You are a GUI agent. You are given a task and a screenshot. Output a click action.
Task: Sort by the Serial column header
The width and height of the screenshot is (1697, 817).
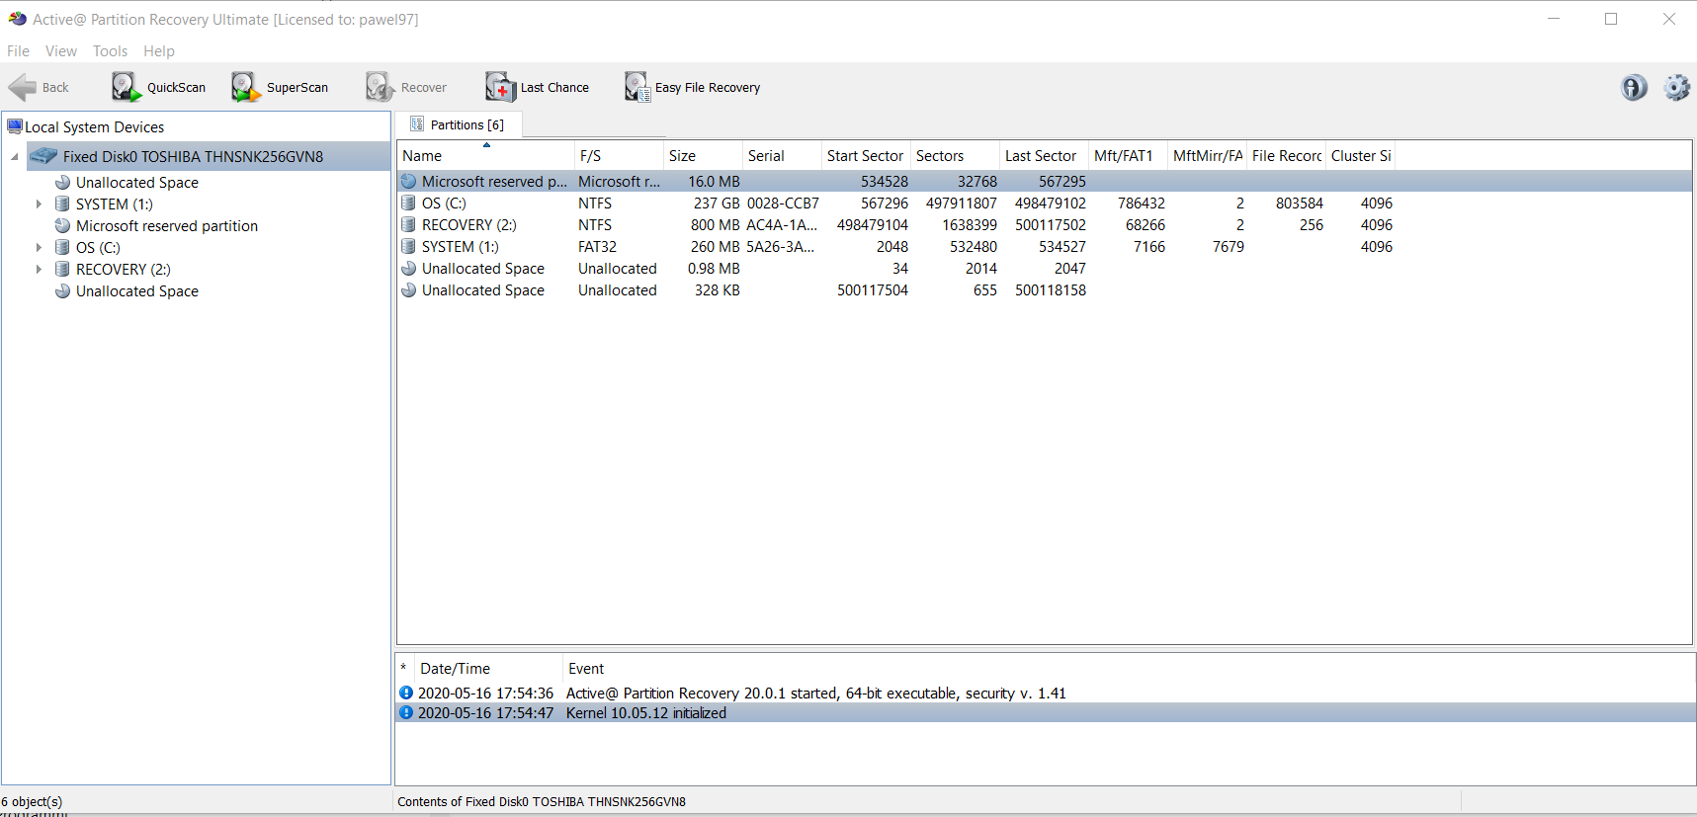(782, 156)
